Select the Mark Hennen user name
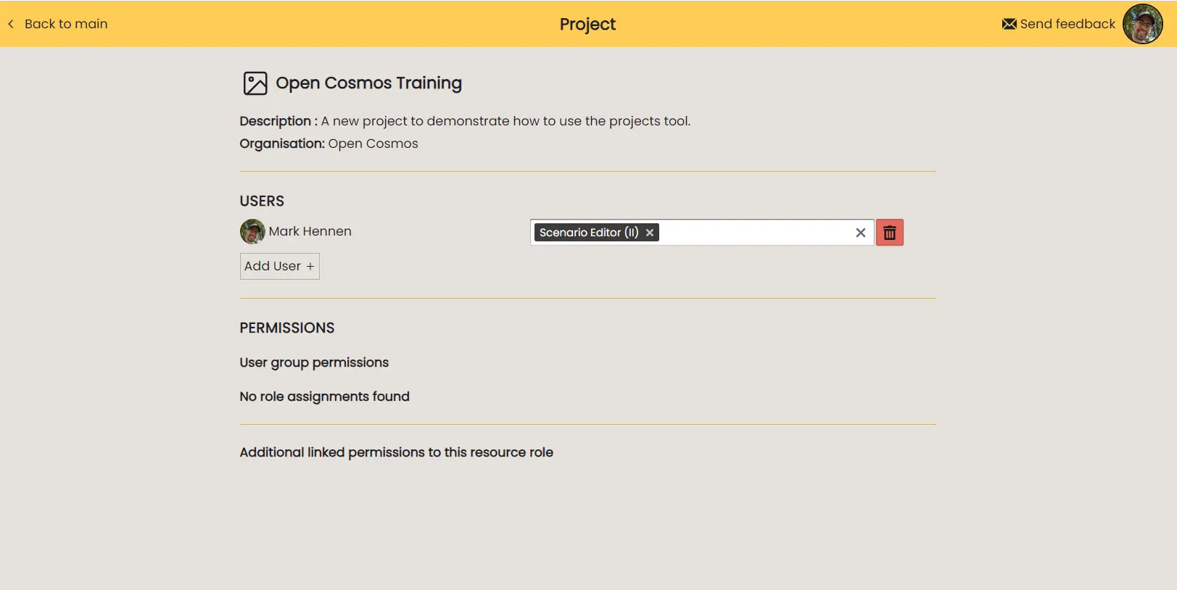This screenshot has width=1177, height=590. coord(310,231)
